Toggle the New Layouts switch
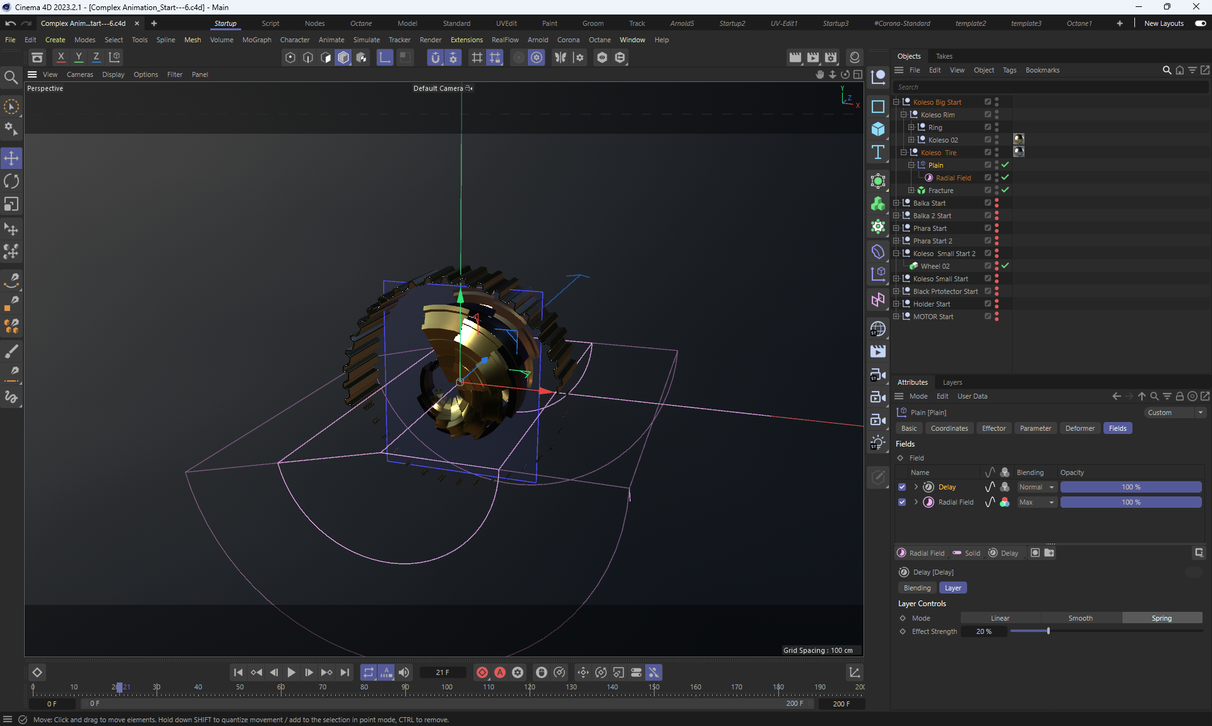Screen dimensions: 1212x726 point(1200,23)
